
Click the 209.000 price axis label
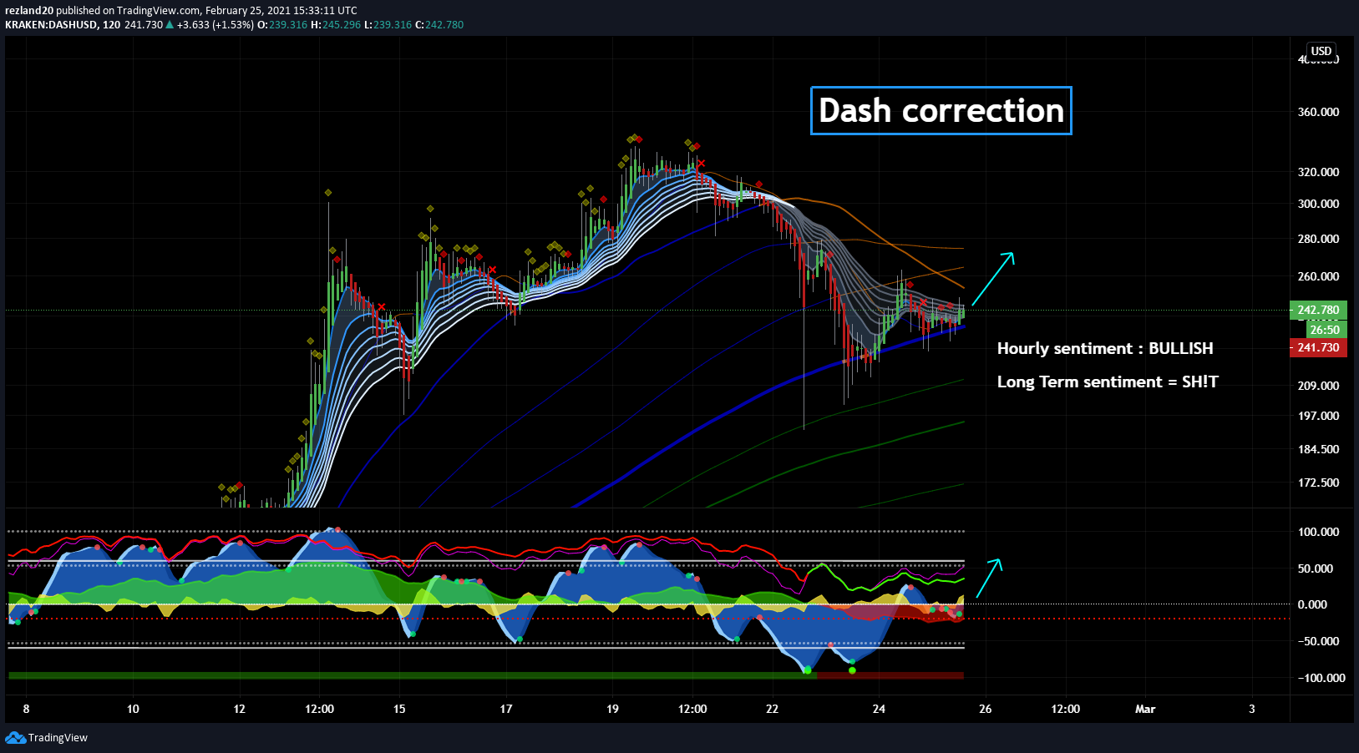click(x=1318, y=386)
